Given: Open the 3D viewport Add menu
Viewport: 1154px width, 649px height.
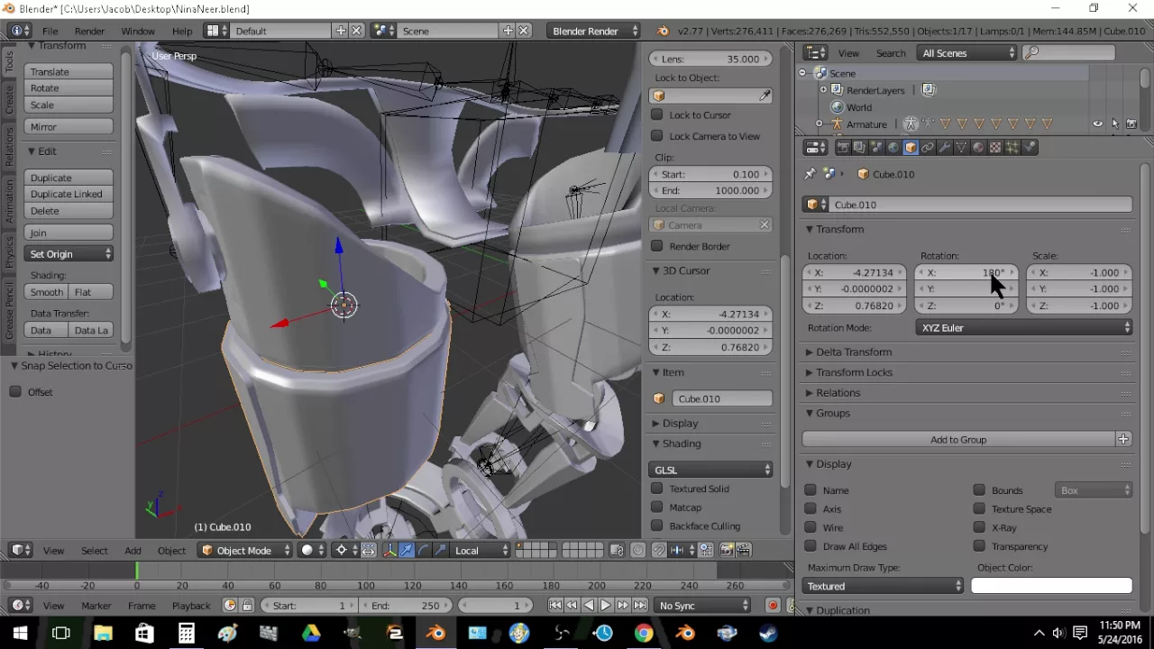Looking at the screenshot, I should pyautogui.click(x=133, y=551).
